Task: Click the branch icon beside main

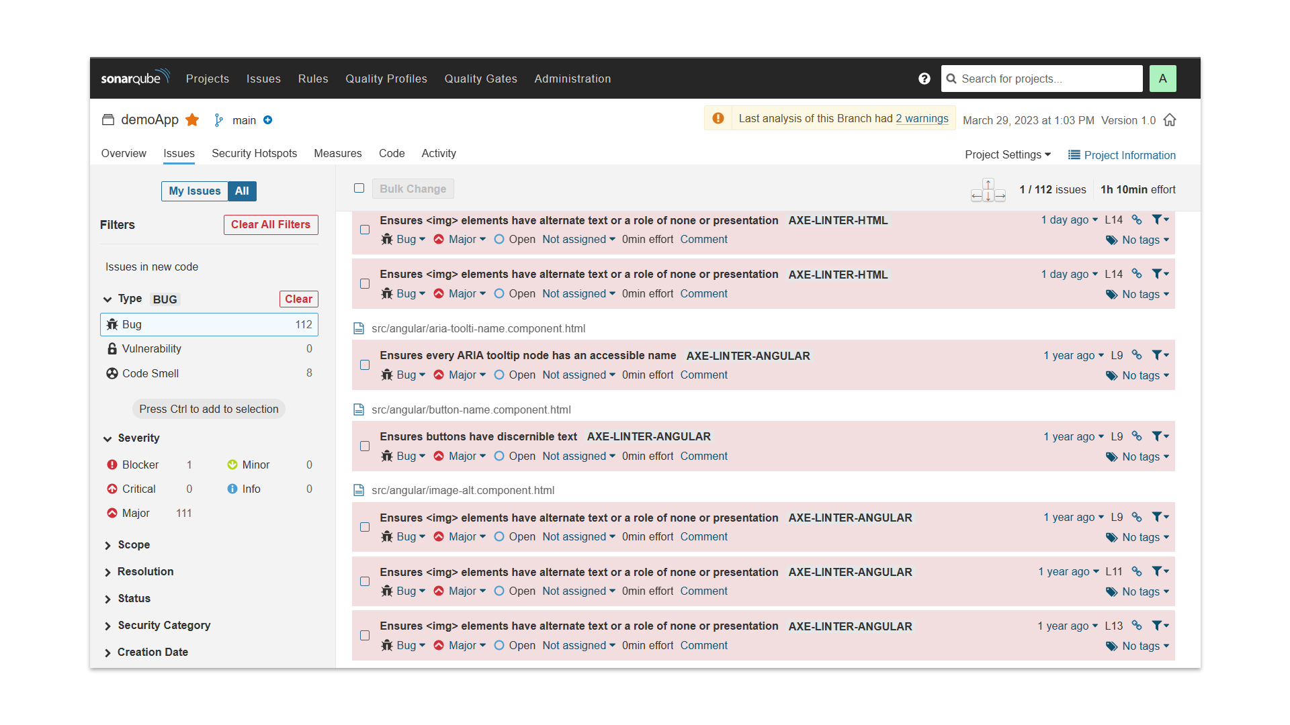Action: (x=218, y=119)
